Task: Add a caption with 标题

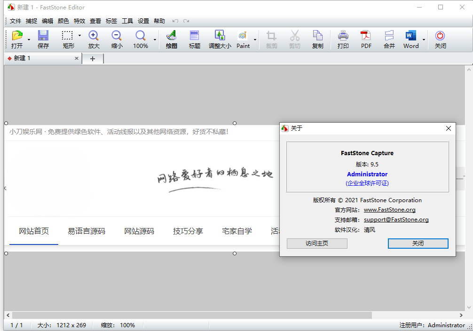Action: (195, 39)
